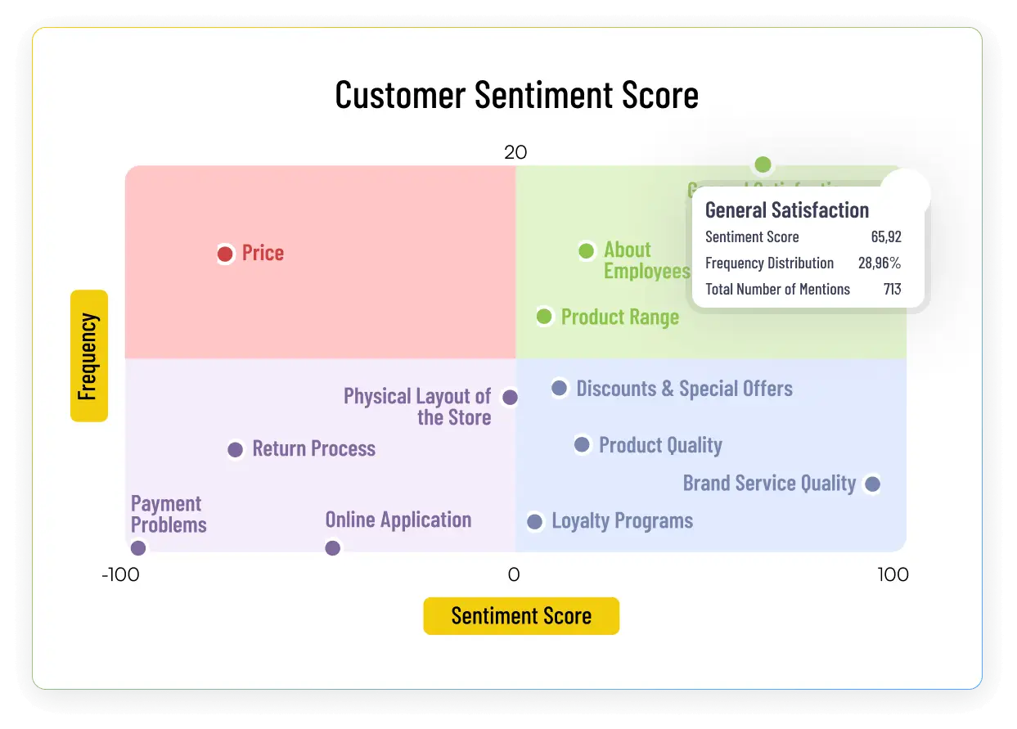Click the Payment Problems dot
The height and width of the screenshot is (729, 1017).
coord(138,548)
